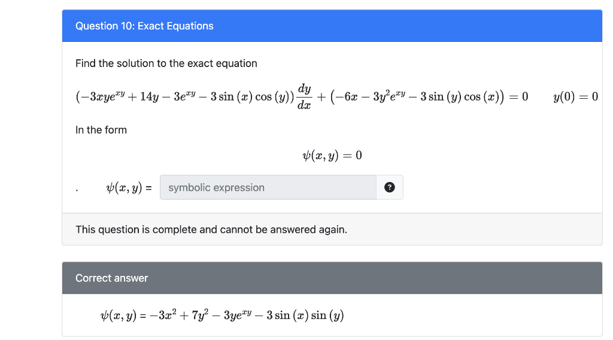613x340 pixels.
Task: Click the centered ψ(x, y) = 0 expression
Action: (x=332, y=156)
